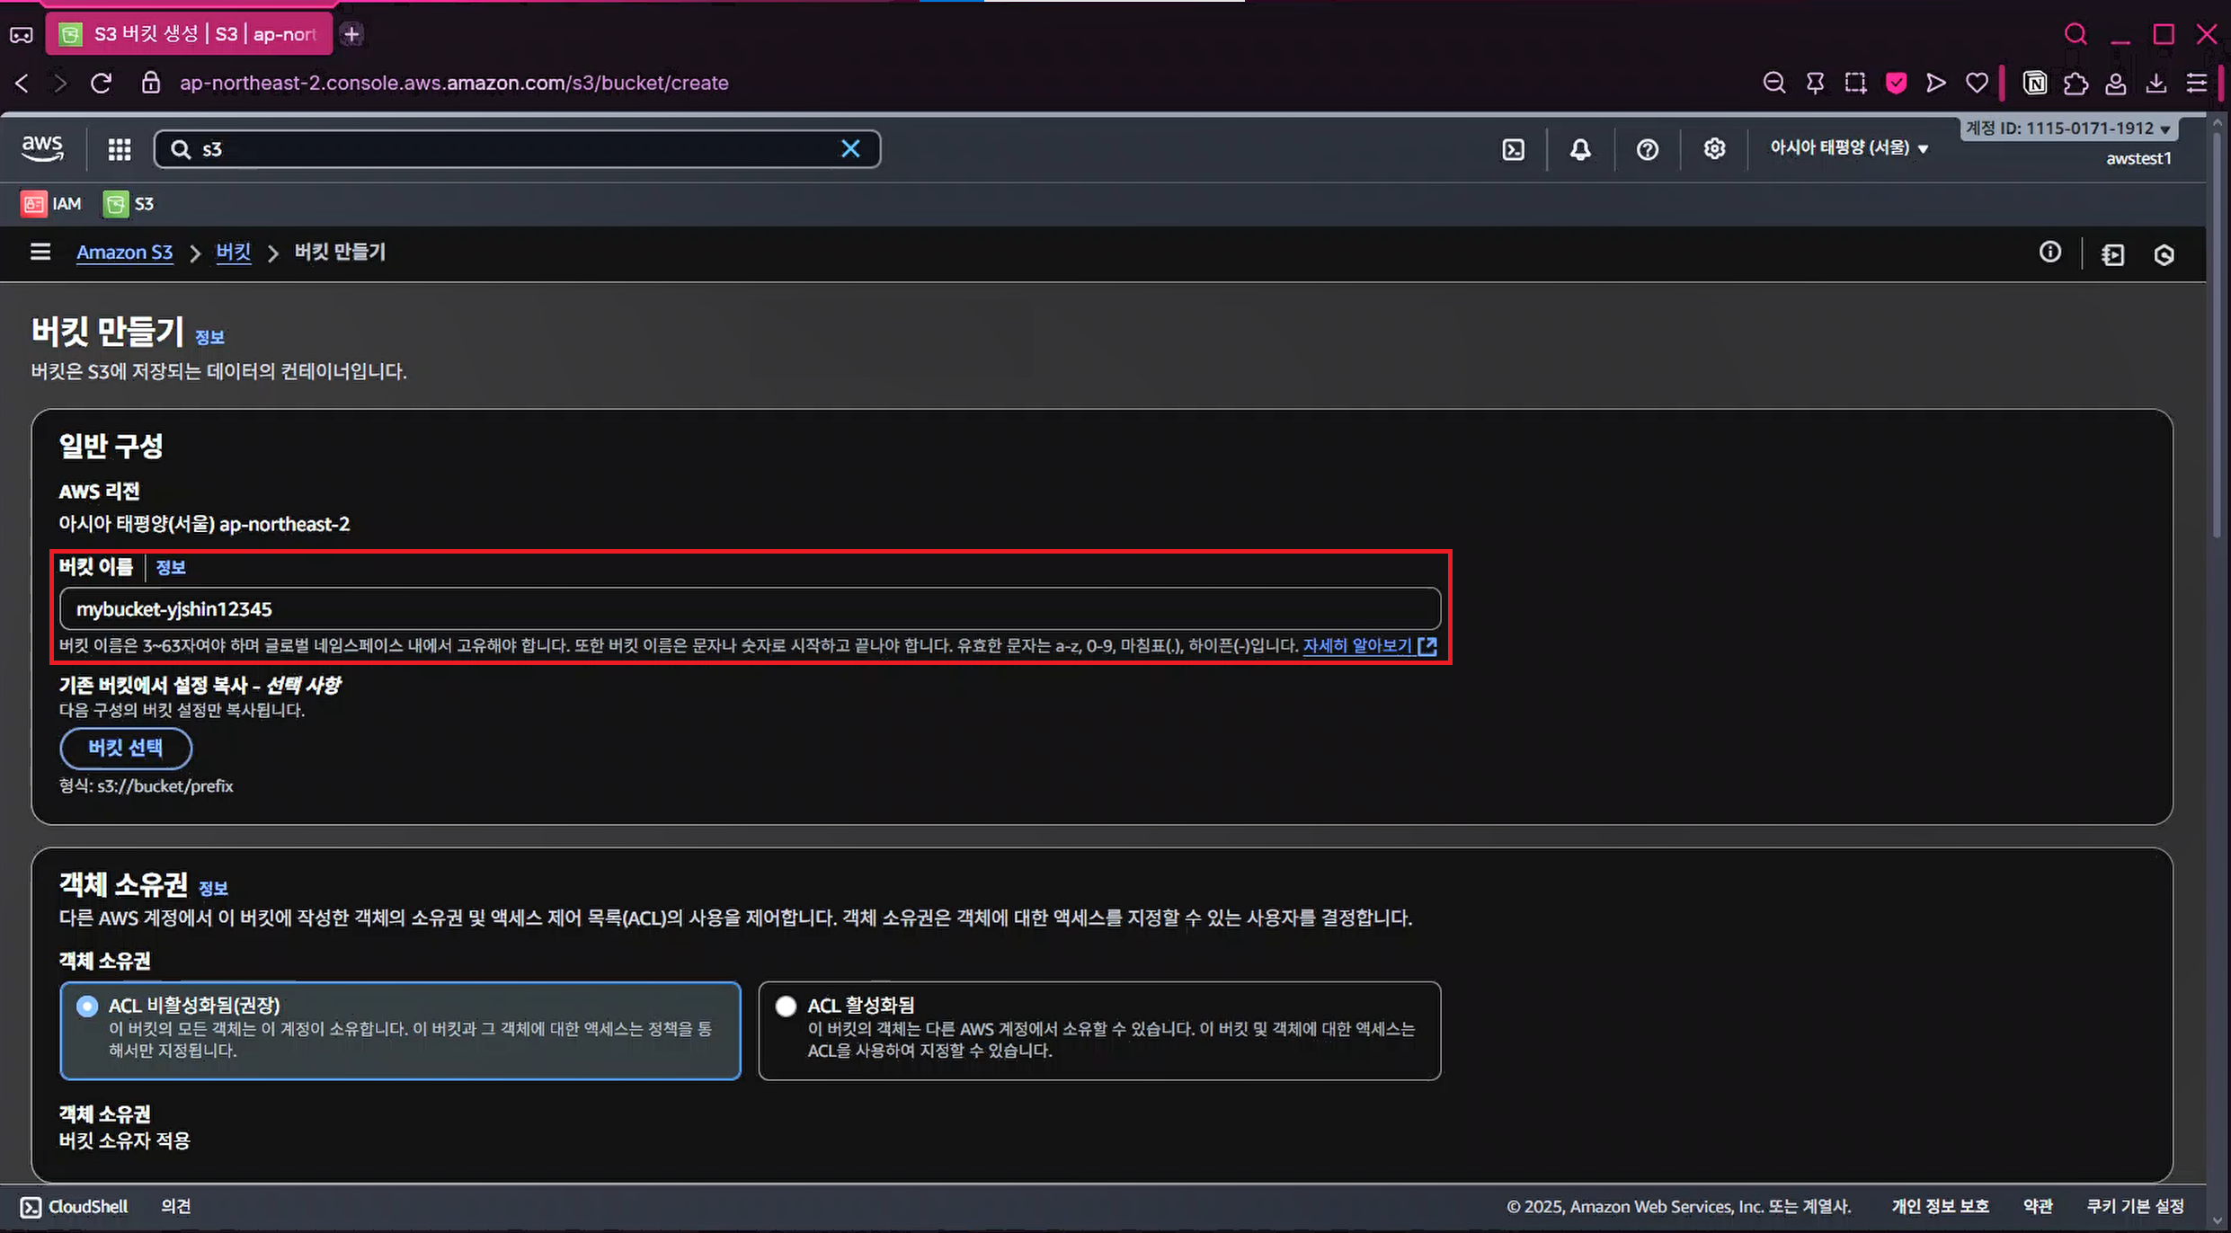This screenshot has height=1233, width=2231.
Task: Select the ACL 활성화됨 radio option
Action: coord(787,1006)
